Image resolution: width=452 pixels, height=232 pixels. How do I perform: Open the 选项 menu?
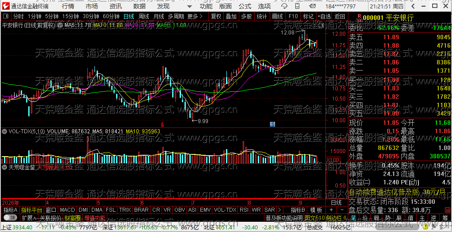click(264, 6)
